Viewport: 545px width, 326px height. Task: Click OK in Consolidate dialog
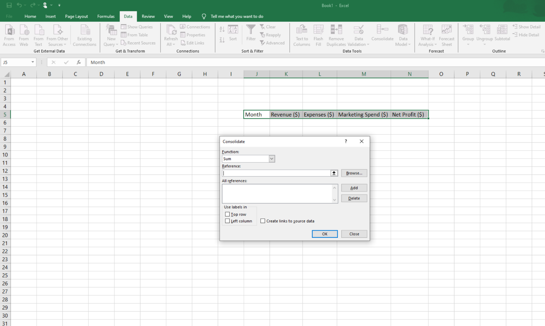[325, 234]
